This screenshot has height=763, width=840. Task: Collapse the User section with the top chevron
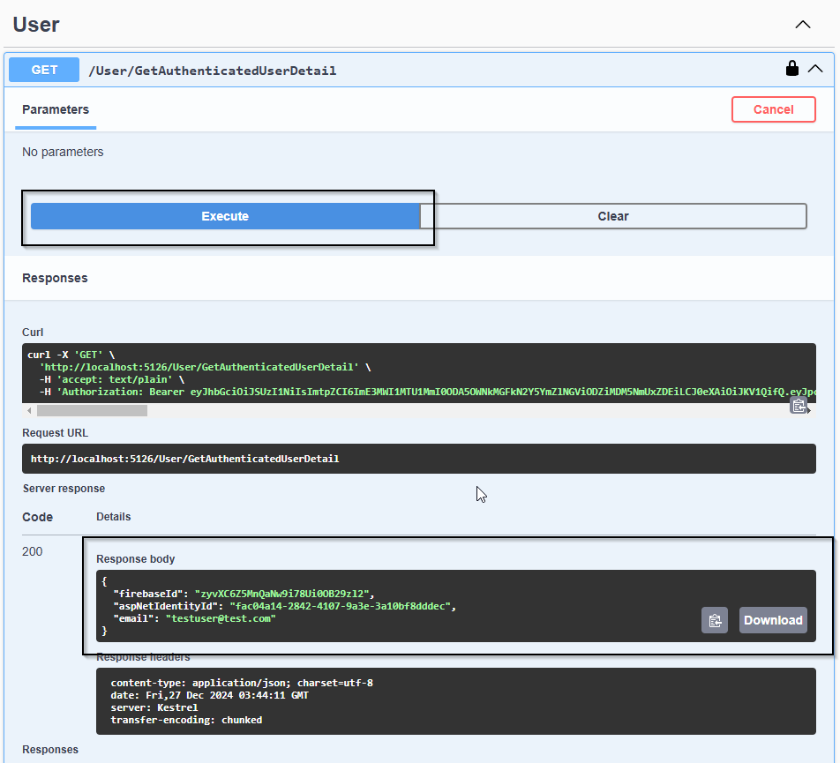pyautogui.click(x=802, y=25)
